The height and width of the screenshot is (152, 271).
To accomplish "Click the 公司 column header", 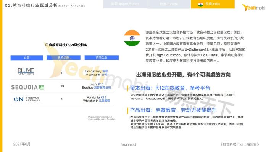I will [27, 58].
